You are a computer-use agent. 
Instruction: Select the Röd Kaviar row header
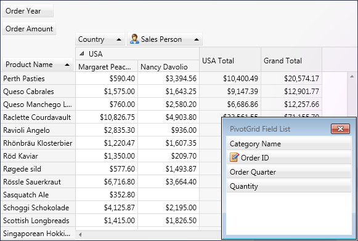point(38,156)
